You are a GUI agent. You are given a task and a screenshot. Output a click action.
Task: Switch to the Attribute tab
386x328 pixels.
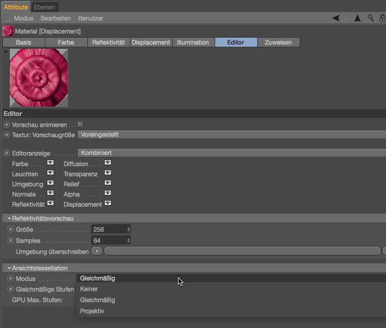coord(16,7)
